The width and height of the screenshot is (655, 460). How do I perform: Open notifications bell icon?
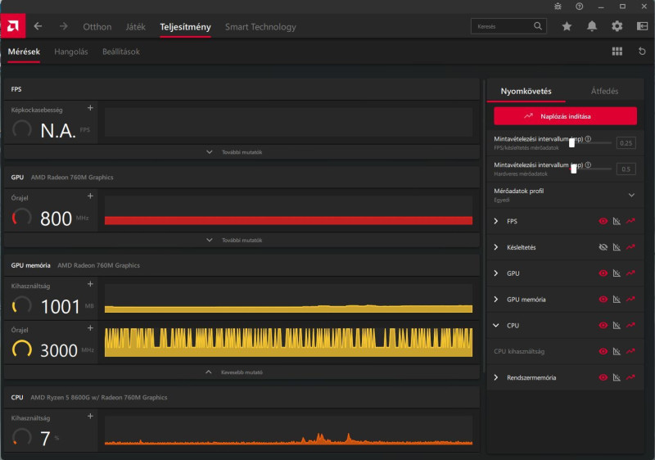click(x=592, y=26)
